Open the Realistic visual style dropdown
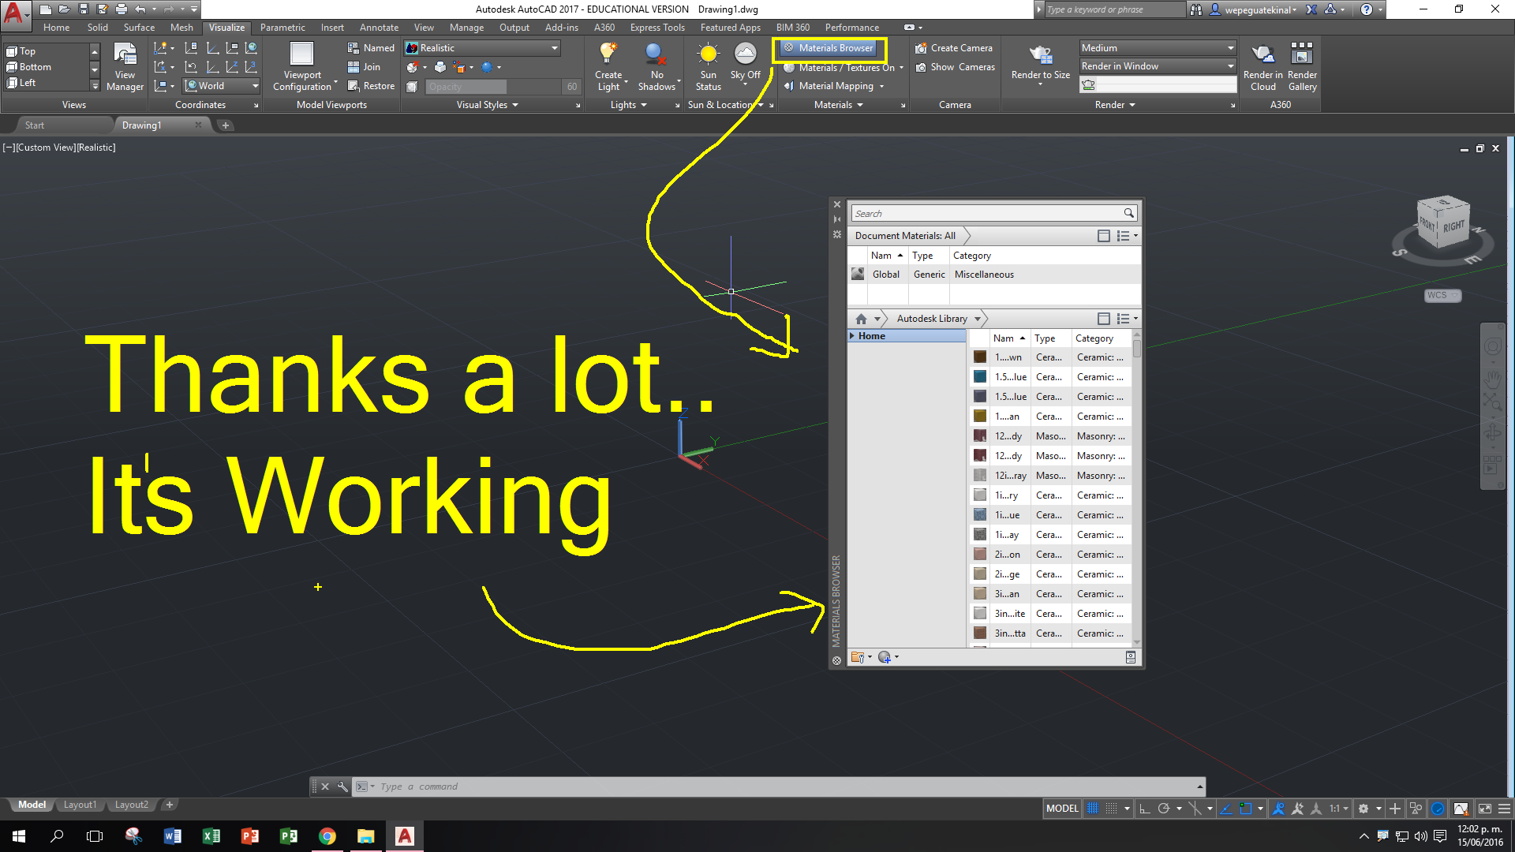Viewport: 1515px width, 852px height. [x=554, y=48]
